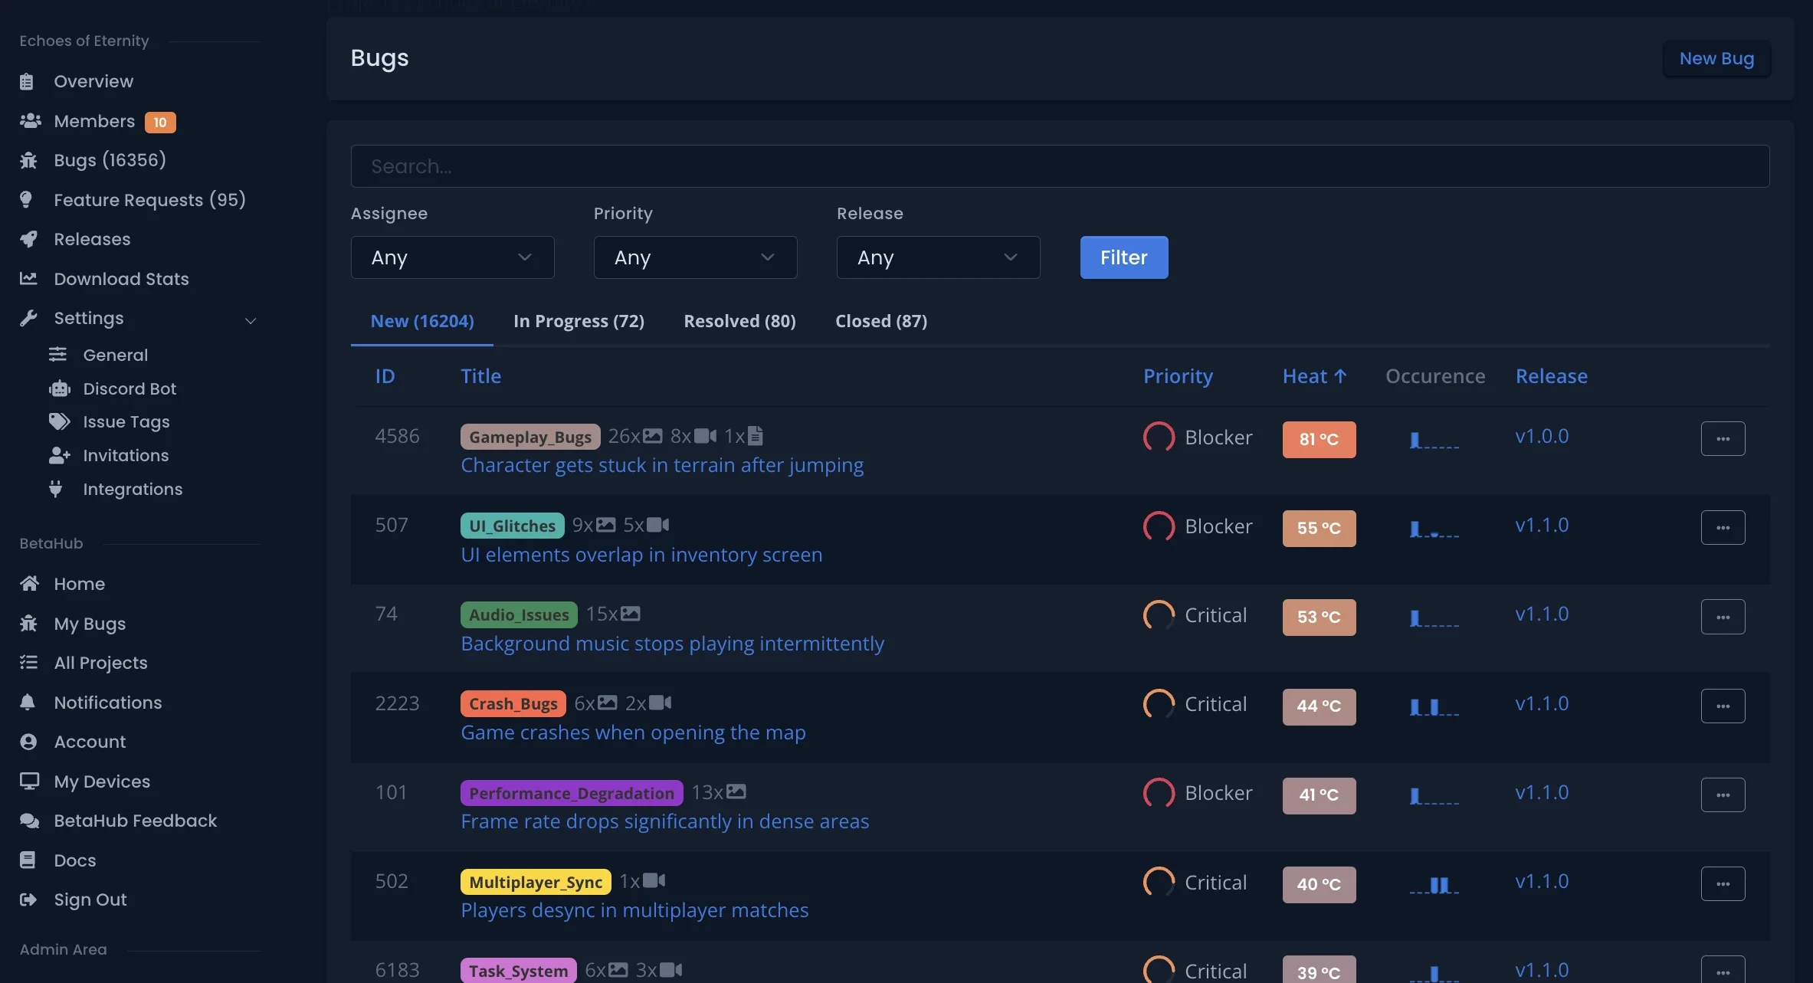Open bug Game crashes when opening the map

click(x=633, y=732)
